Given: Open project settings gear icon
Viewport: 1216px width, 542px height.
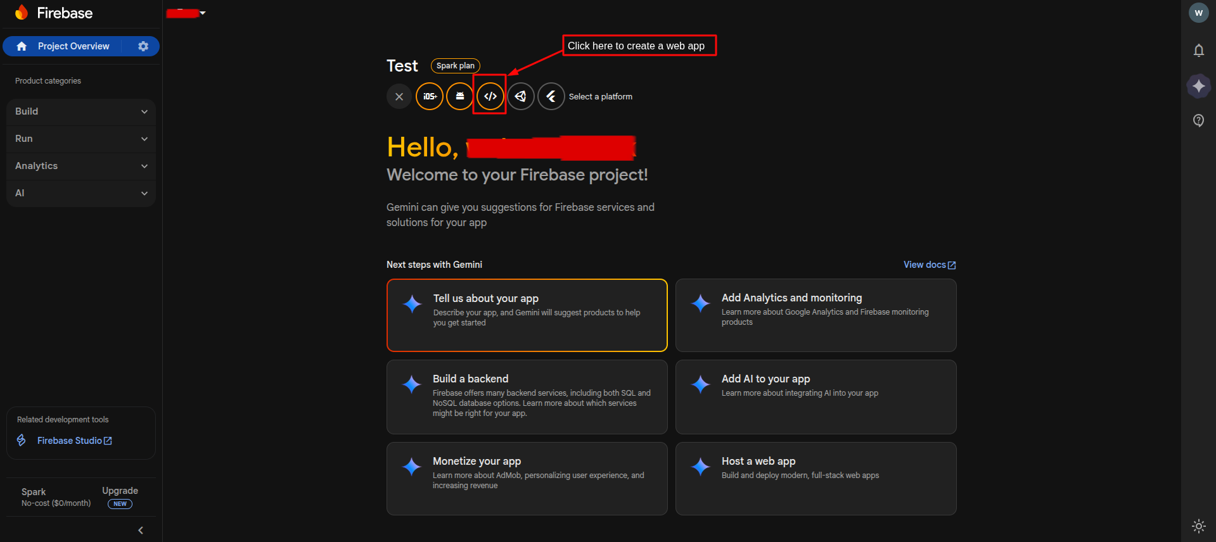Looking at the screenshot, I should tap(143, 46).
